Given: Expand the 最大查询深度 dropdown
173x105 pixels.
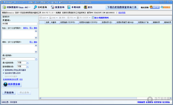Looking at the screenshot, I should [x=27, y=63].
